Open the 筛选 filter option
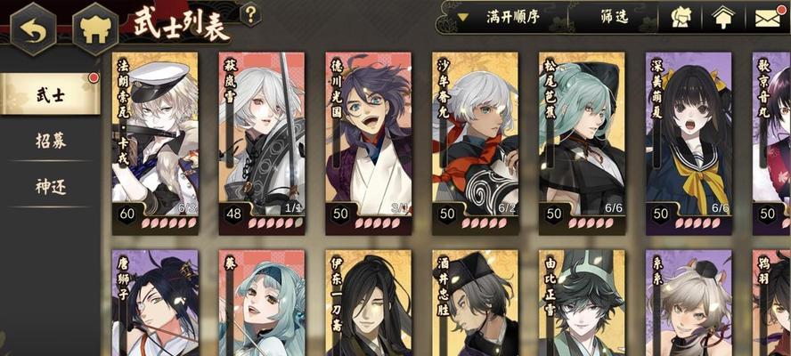 [614, 17]
